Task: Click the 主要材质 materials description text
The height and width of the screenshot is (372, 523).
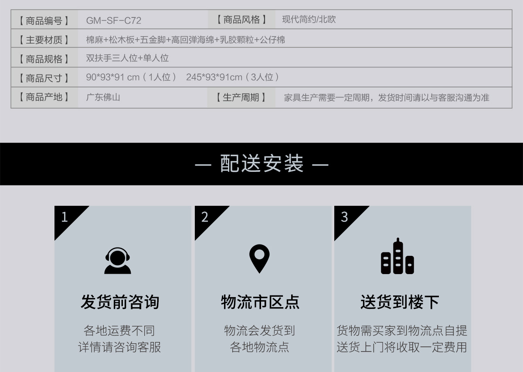Action: [x=185, y=40]
